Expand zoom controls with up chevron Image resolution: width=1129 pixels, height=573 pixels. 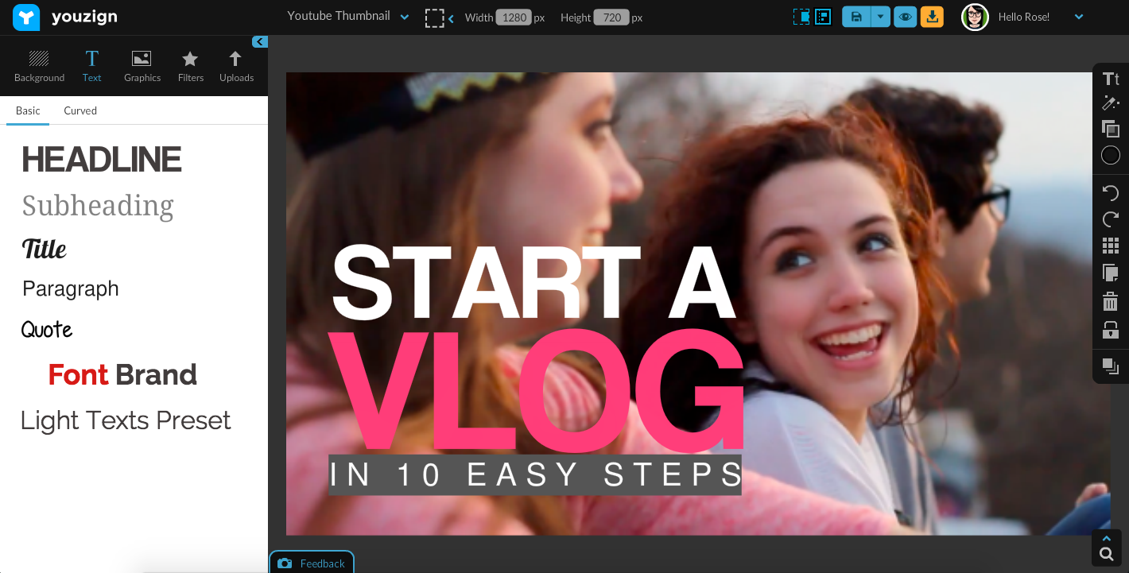(1106, 538)
